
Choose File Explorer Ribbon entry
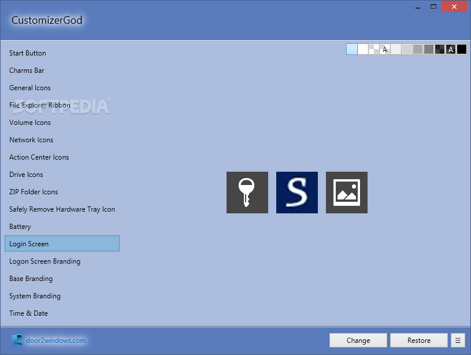(62, 105)
